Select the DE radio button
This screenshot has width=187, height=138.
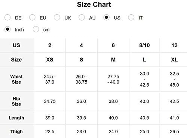point(7,17)
